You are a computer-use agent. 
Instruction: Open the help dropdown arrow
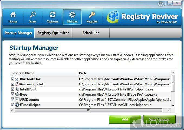click(164, 5)
